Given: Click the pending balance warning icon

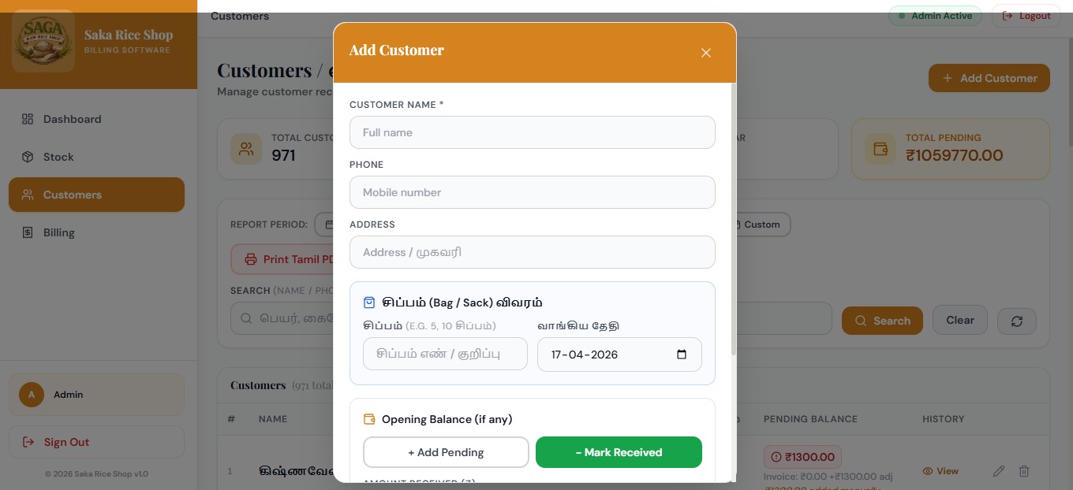Looking at the screenshot, I should [x=775, y=457].
